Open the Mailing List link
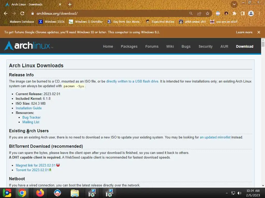Image resolution: width=265 pixels, height=198 pixels. point(31,122)
